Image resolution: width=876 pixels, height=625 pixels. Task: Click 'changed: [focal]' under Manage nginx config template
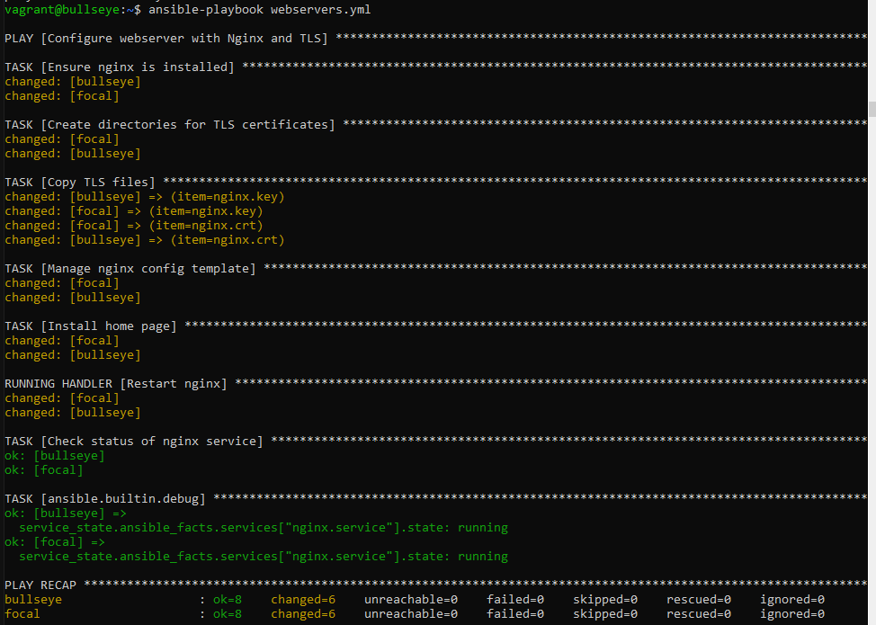pos(62,283)
